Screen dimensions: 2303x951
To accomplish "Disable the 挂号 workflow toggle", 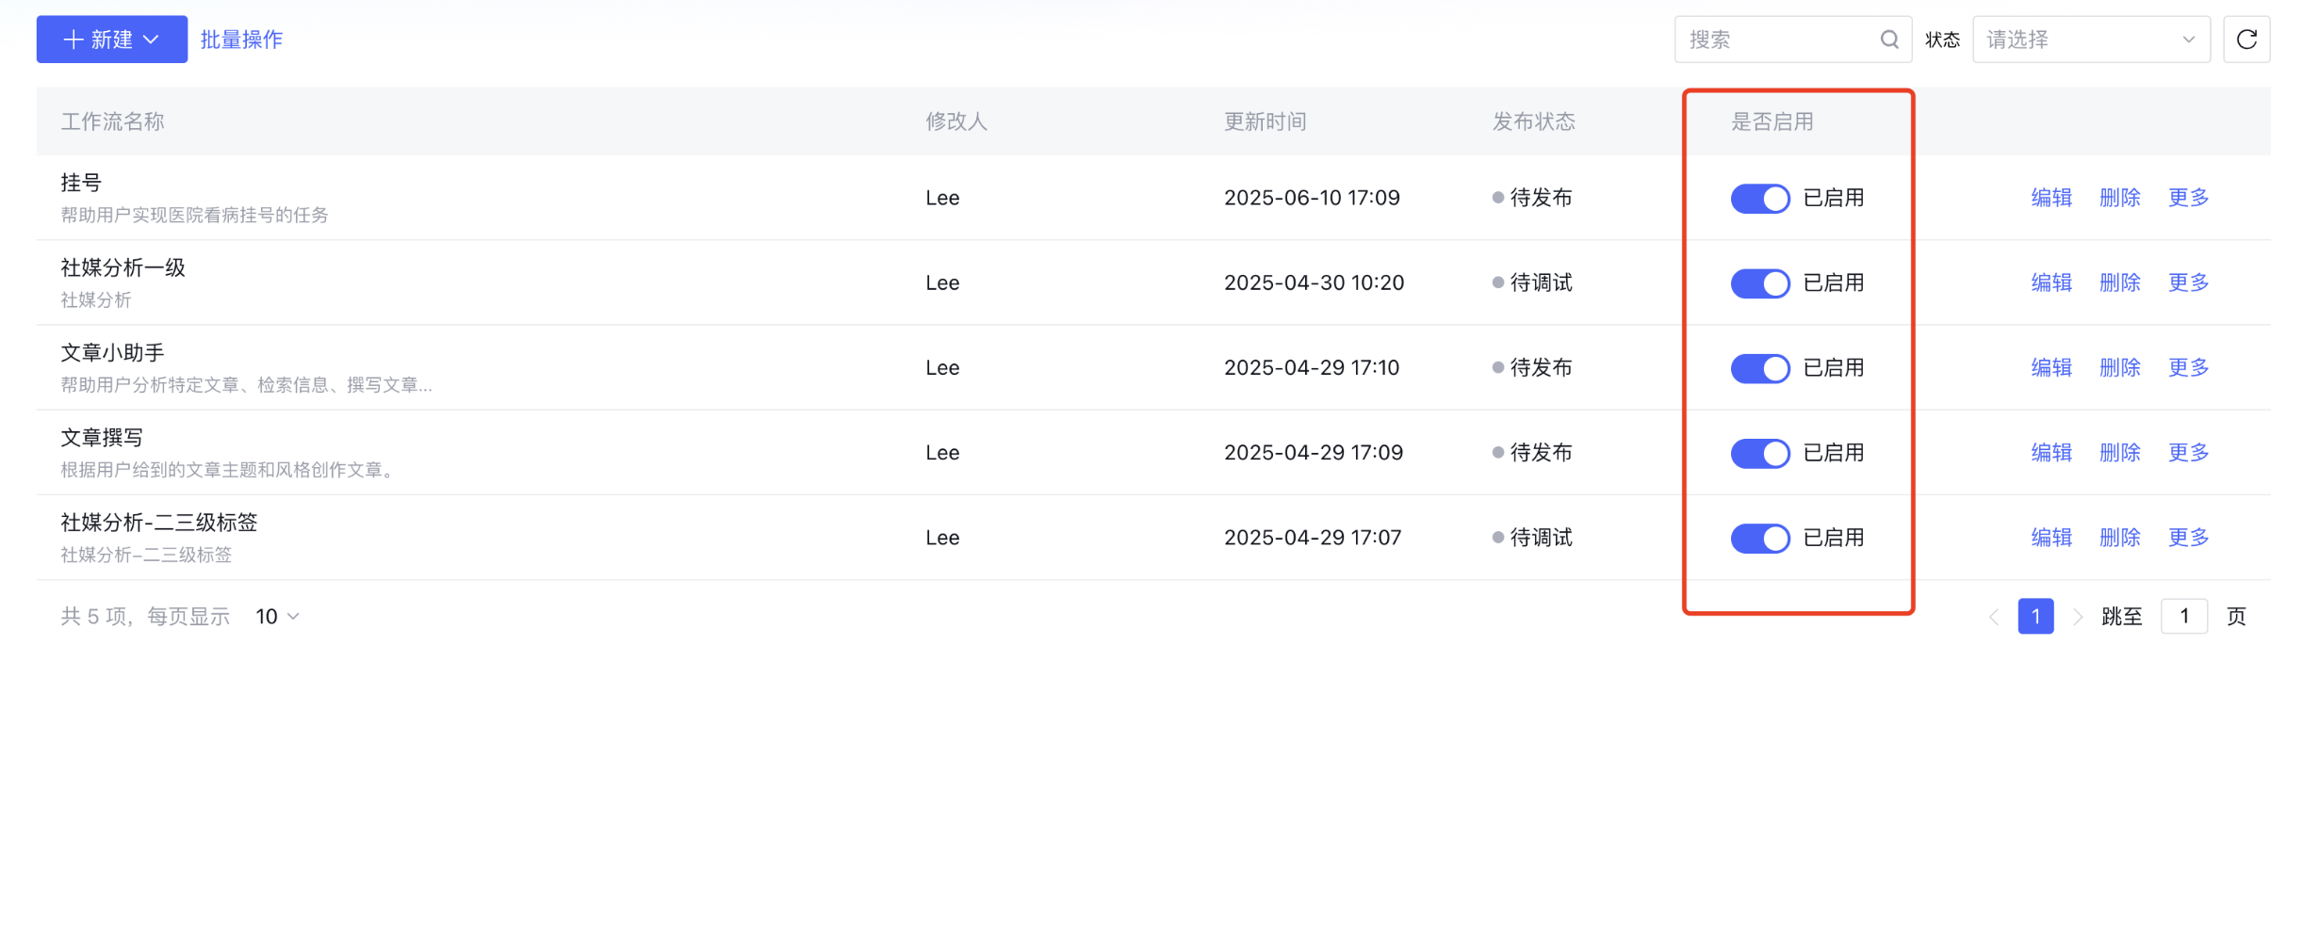I will click(x=1759, y=199).
